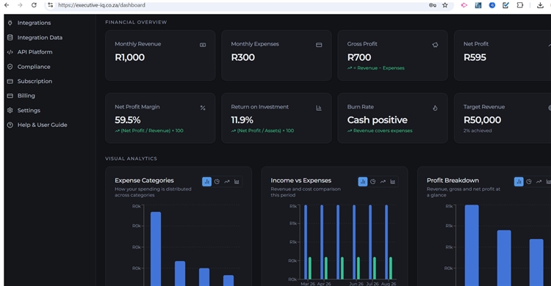Click the Monthly Revenue card
551x286 pixels.
point(160,56)
